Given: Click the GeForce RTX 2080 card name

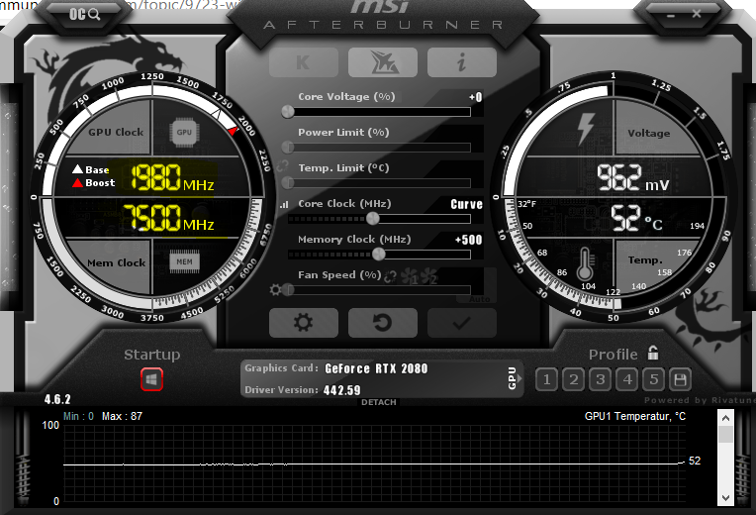Looking at the screenshot, I should point(376,368).
